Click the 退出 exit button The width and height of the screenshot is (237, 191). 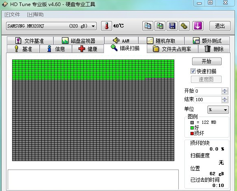pyautogui.click(x=220, y=26)
